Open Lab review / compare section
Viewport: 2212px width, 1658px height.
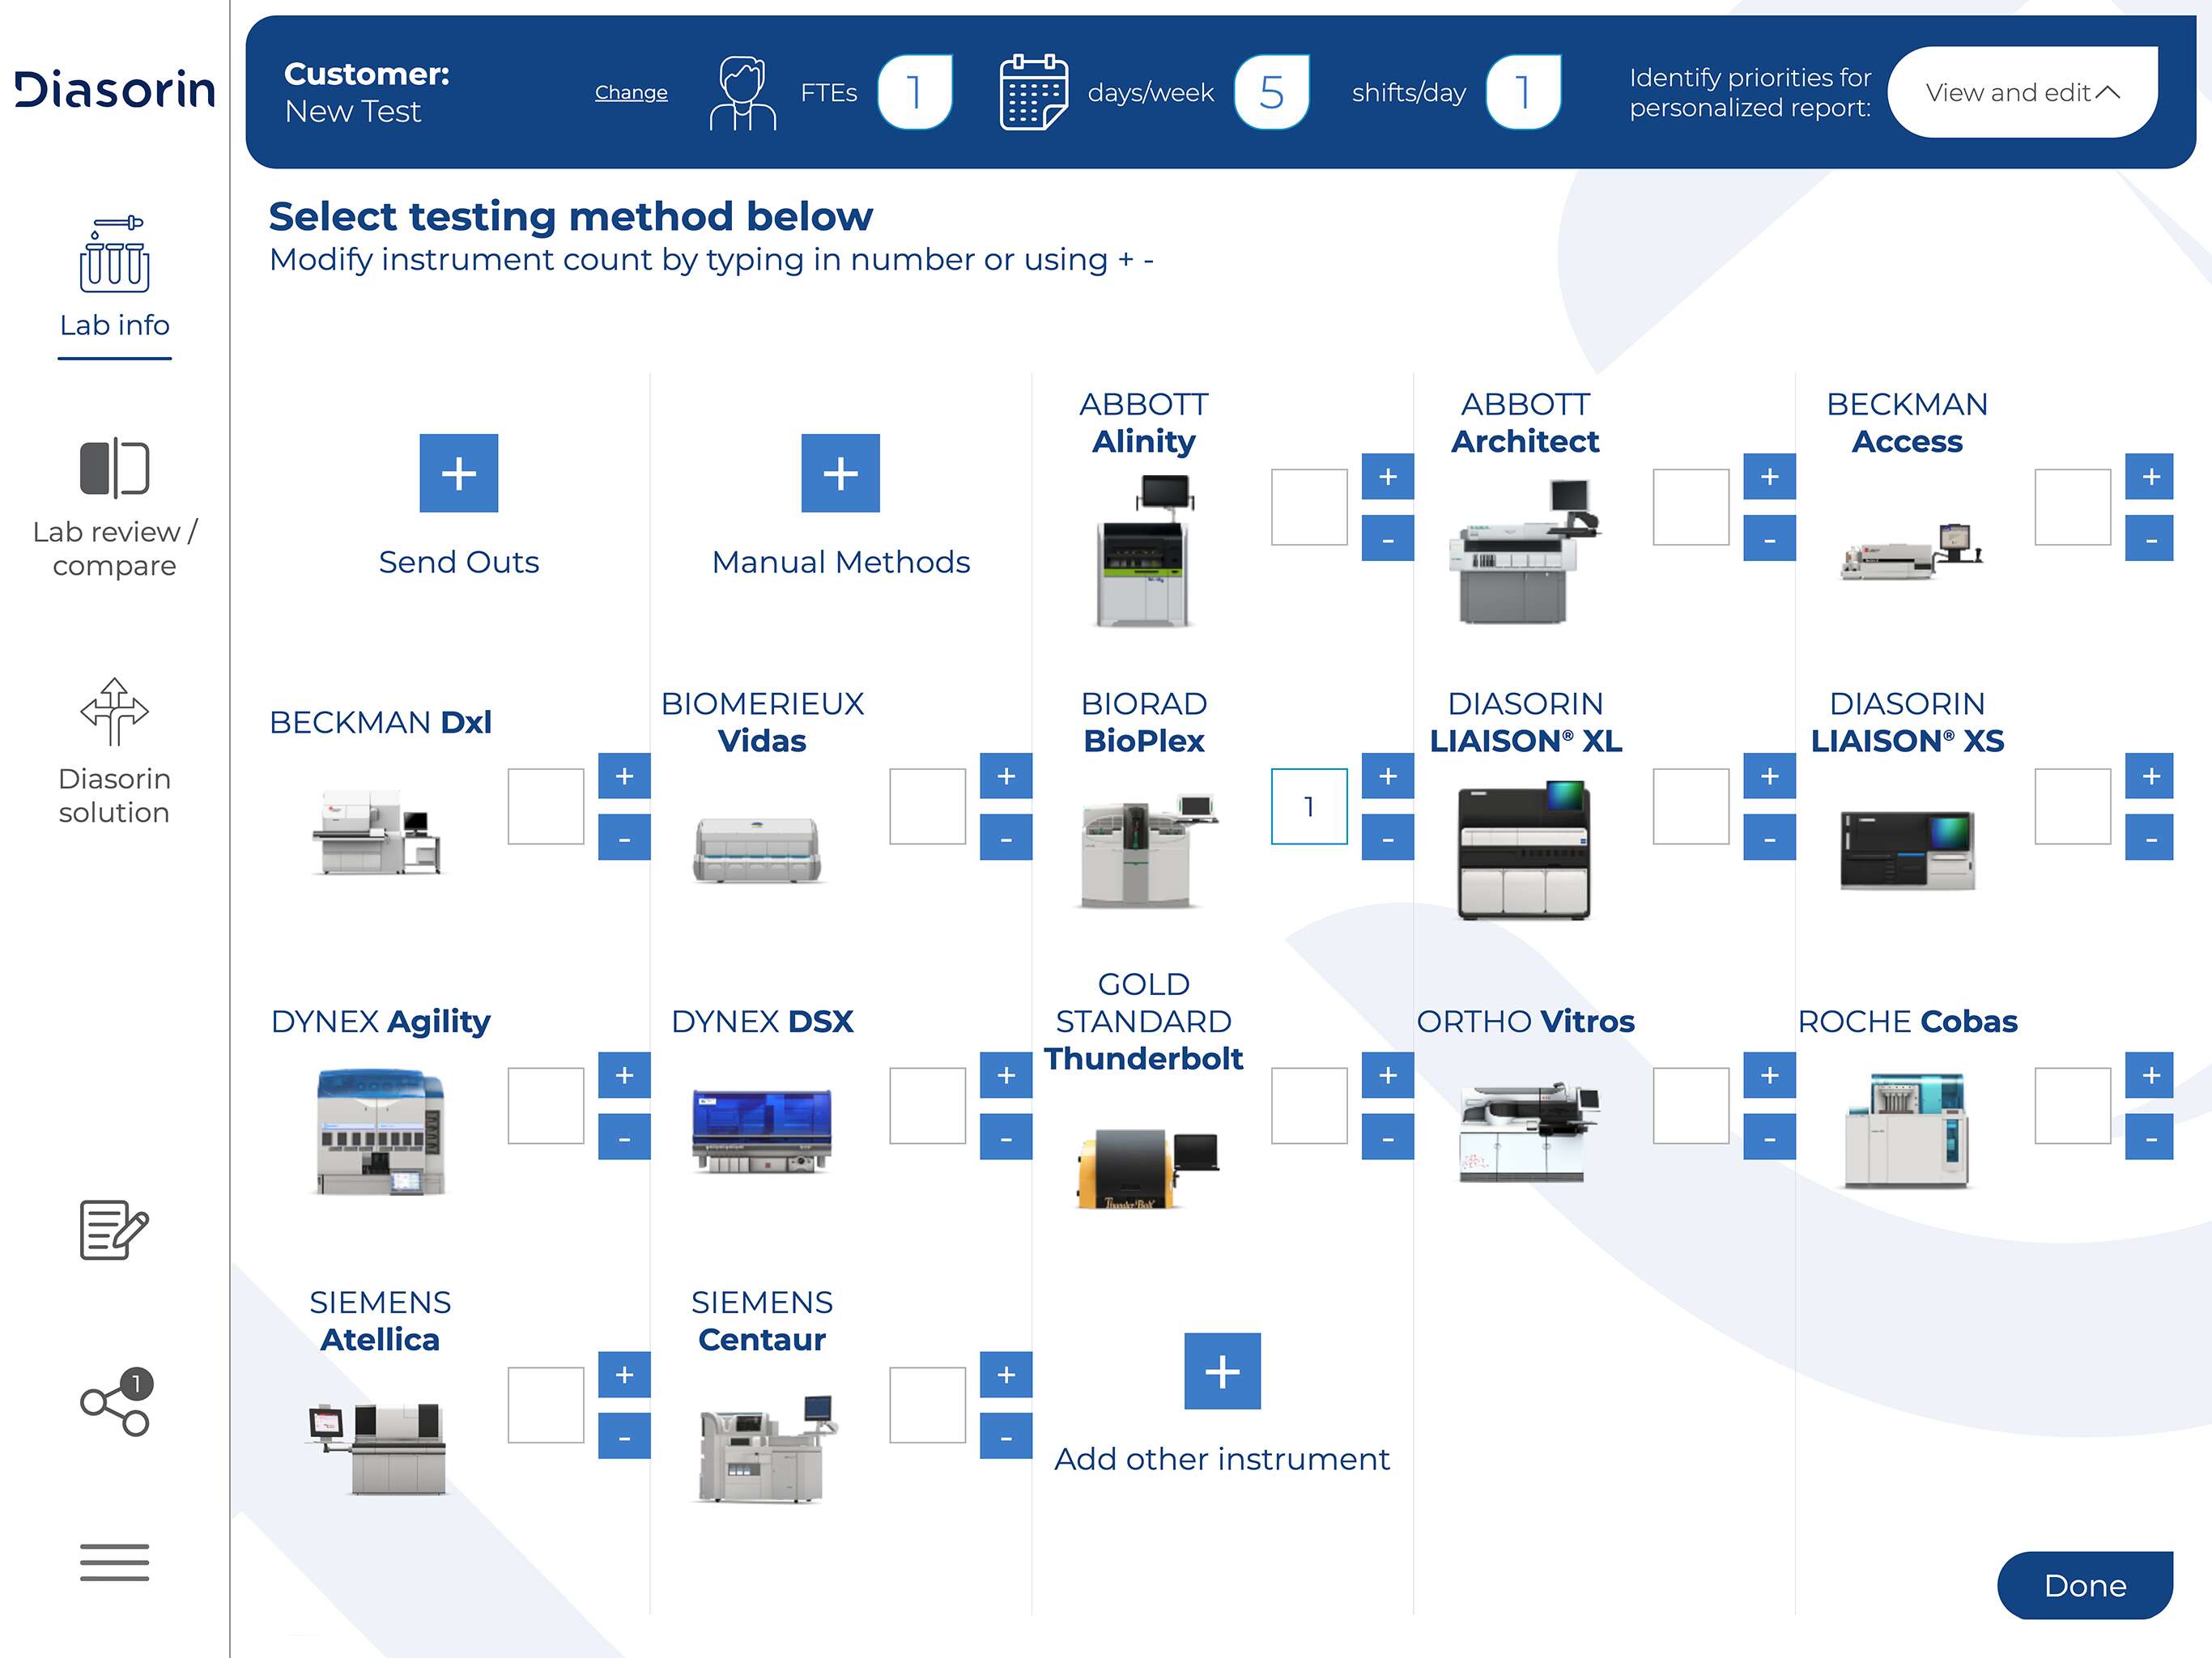coord(114,508)
